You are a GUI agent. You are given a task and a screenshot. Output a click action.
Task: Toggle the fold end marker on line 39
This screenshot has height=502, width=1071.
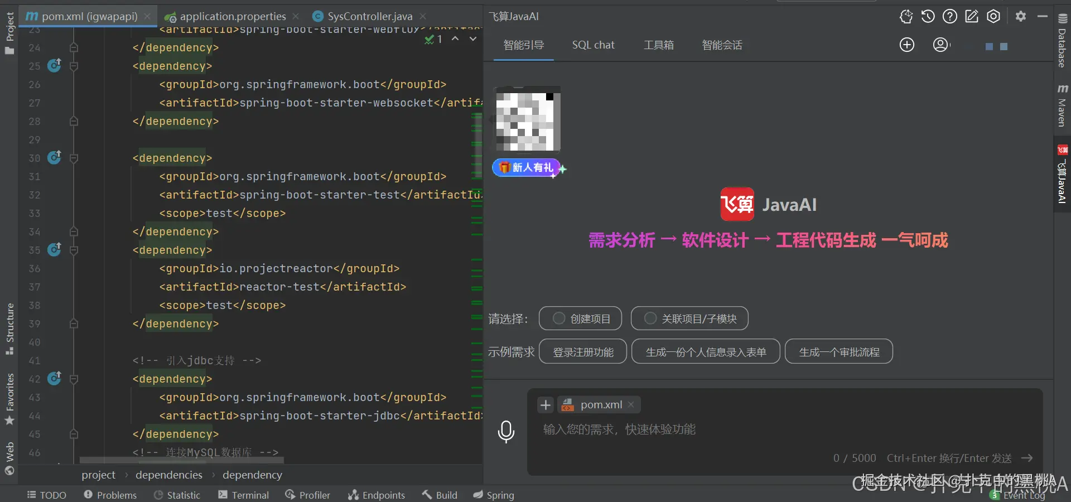pyautogui.click(x=74, y=324)
